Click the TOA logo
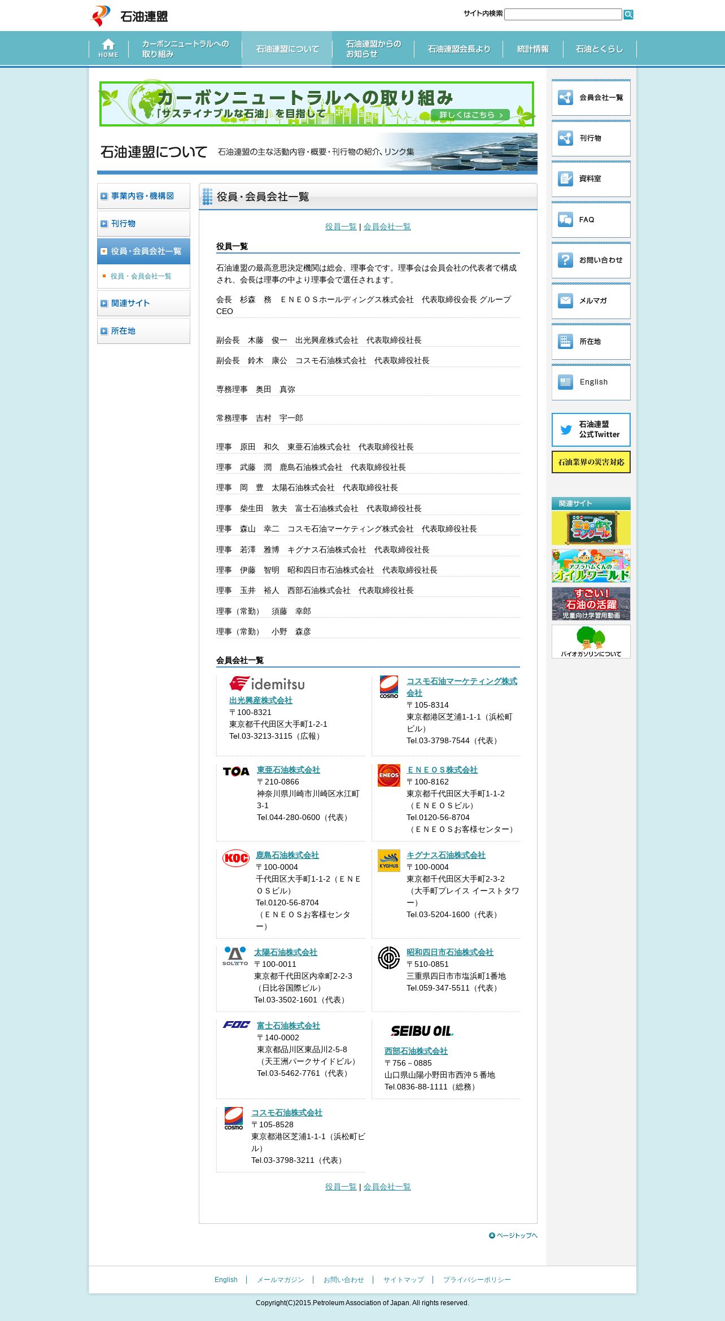Image resolution: width=725 pixels, height=1321 pixels. pyautogui.click(x=236, y=771)
